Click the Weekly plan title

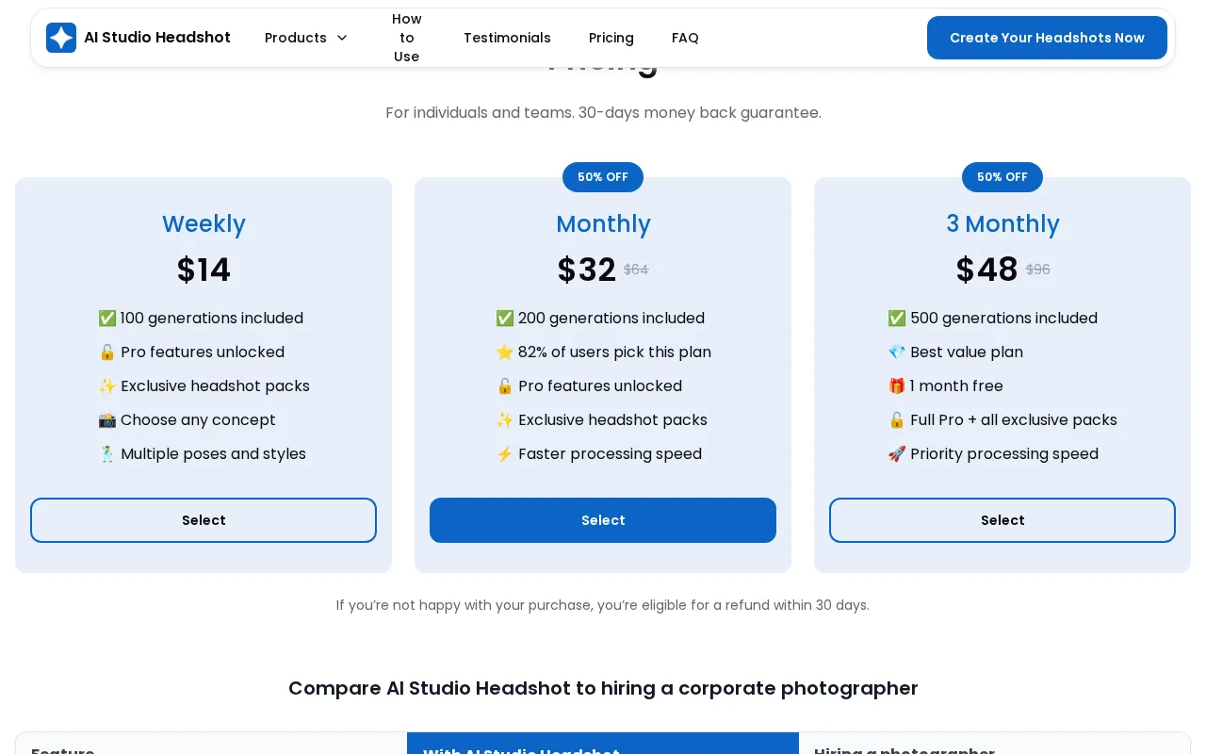click(x=204, y=224)
